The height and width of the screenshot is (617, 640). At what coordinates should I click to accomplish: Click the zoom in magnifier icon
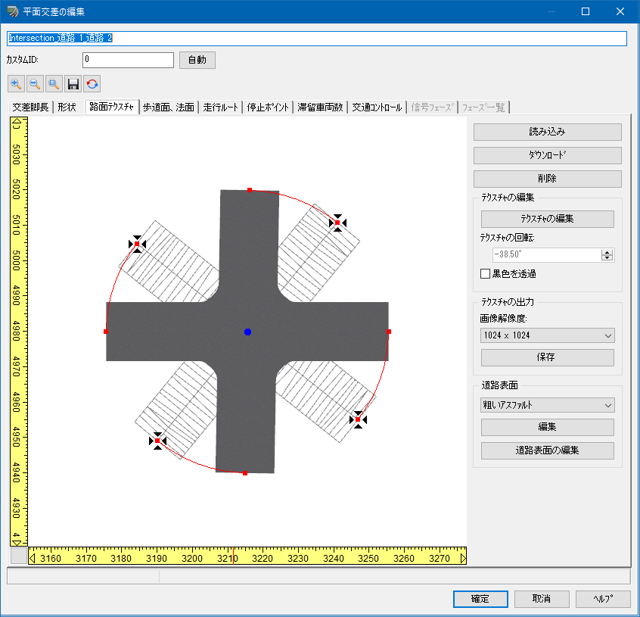point(16,84)
